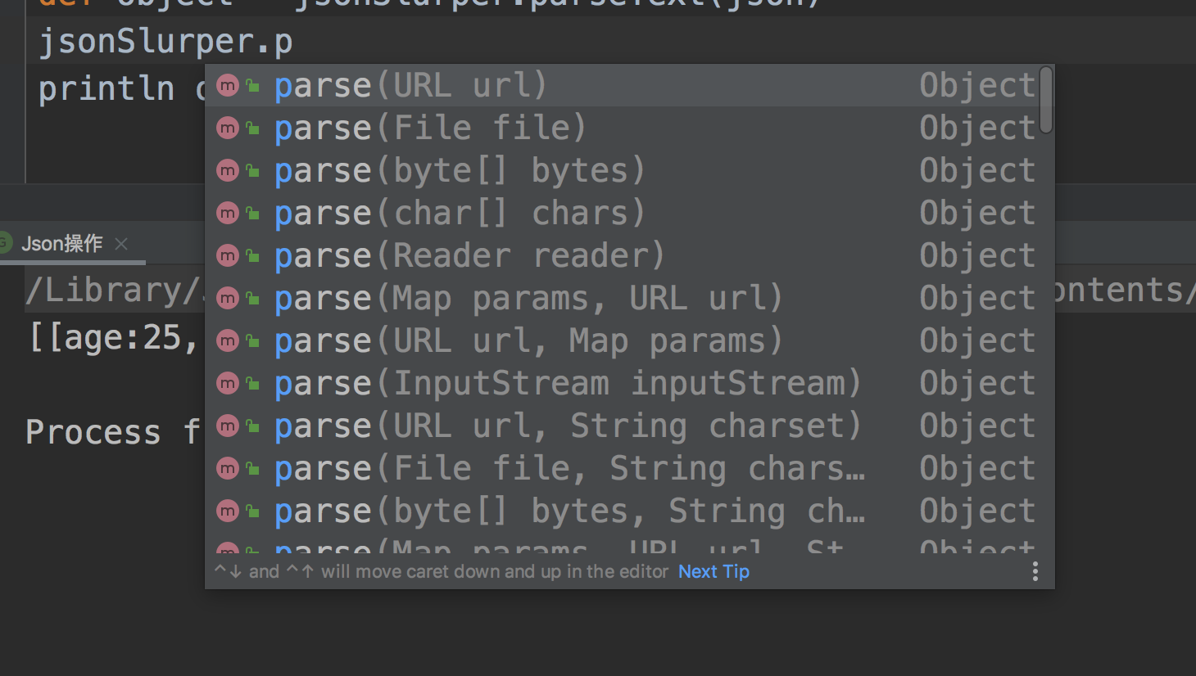Select parse(URL url) completion suggestion

point(629,85)
